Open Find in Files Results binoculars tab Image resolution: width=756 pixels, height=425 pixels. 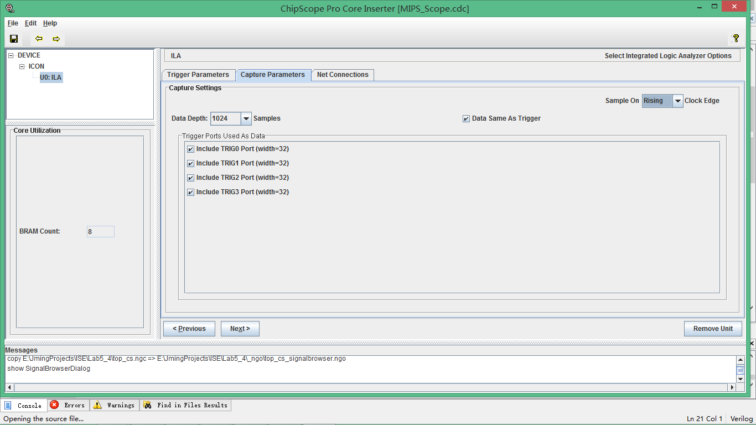tap(185, 405)
